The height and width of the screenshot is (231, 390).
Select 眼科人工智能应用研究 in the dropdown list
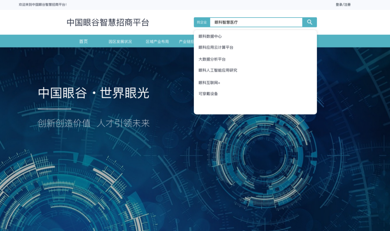218,70
